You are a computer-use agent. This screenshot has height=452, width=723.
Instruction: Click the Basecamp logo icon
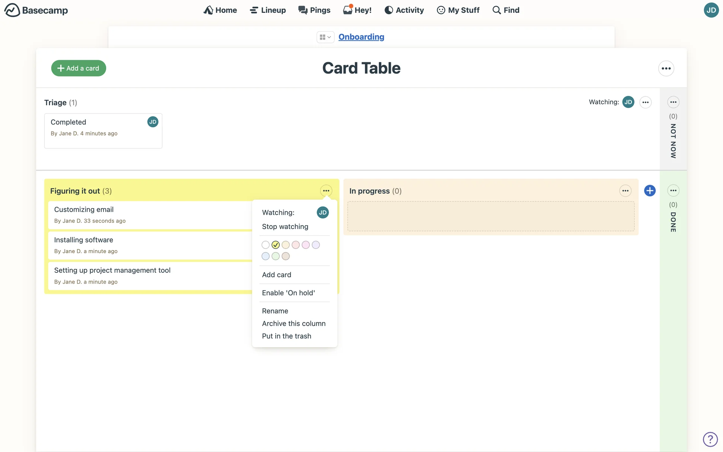tap(12, 10)
